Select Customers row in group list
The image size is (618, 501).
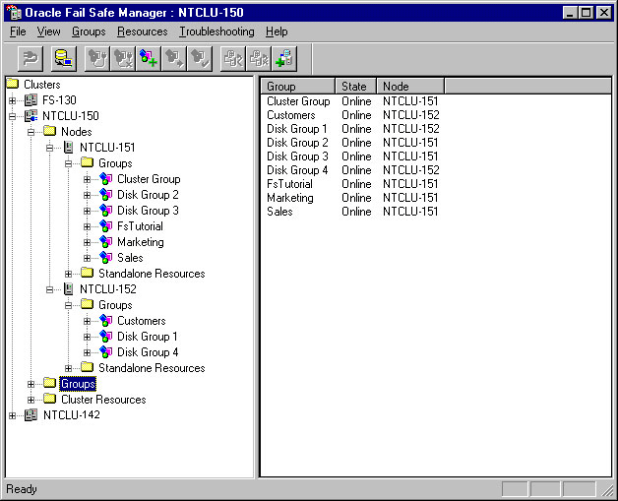[291, 115]
